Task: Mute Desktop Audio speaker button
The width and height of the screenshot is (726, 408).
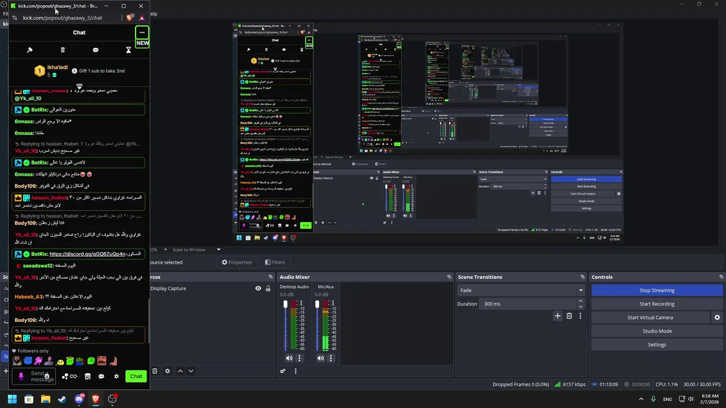Action: coord(289,358)
